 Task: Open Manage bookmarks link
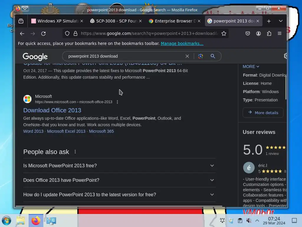[182, 43]
